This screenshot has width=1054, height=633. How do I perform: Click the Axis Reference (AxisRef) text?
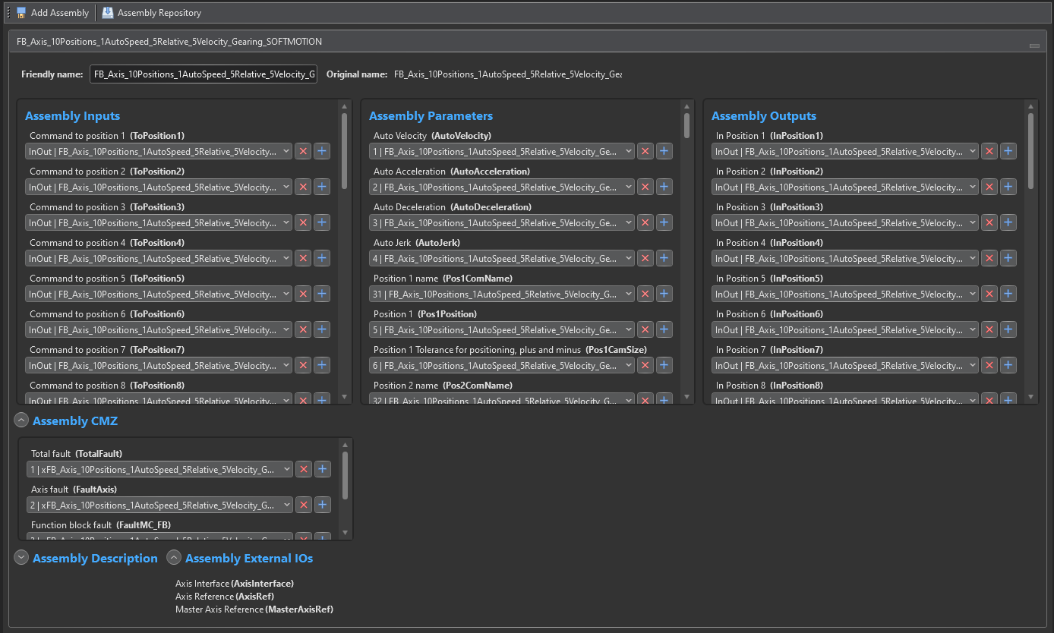[x=225, y=597]
